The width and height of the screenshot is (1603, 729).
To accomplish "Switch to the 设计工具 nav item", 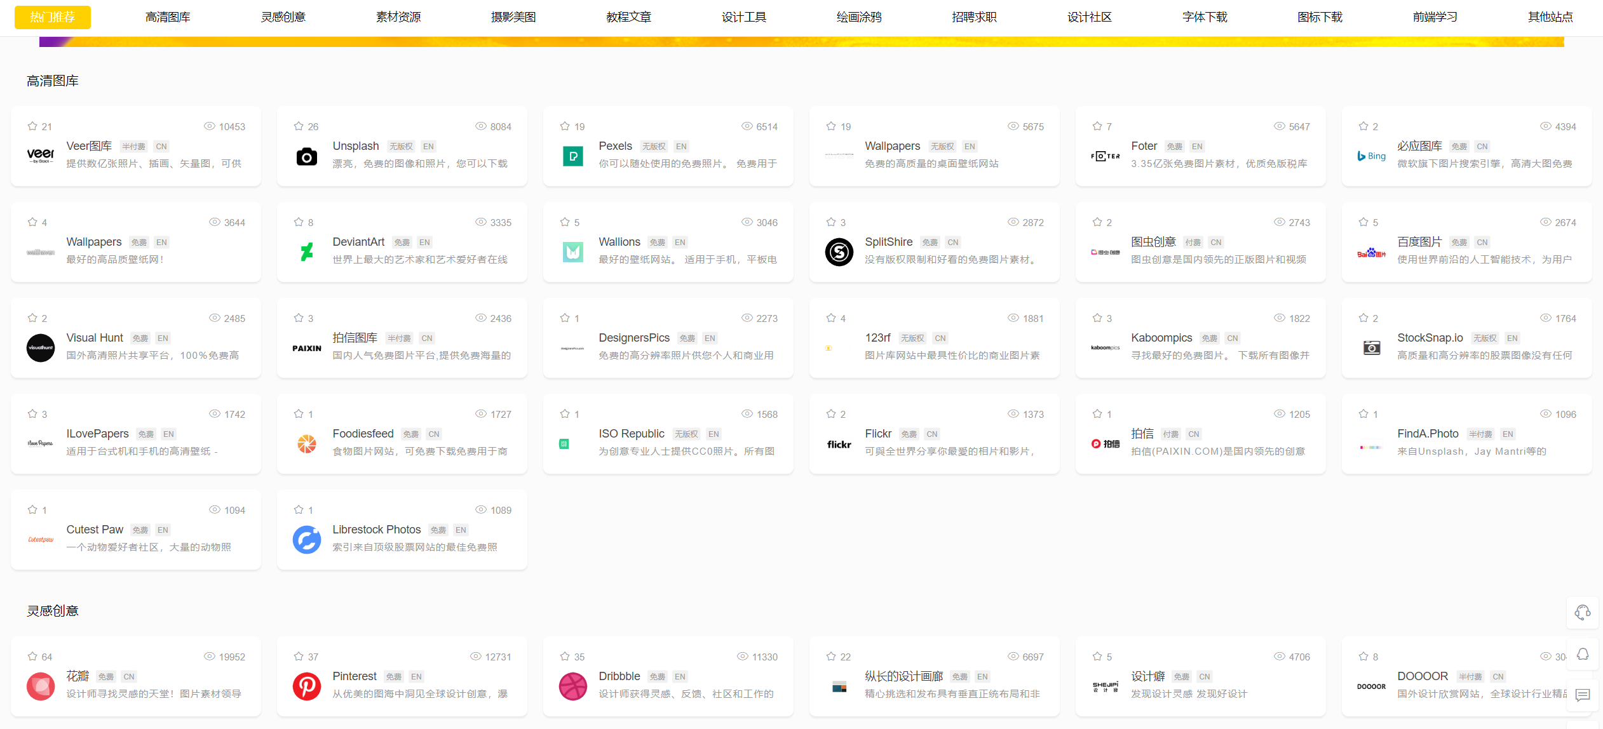I will click(x=743, y=17).
